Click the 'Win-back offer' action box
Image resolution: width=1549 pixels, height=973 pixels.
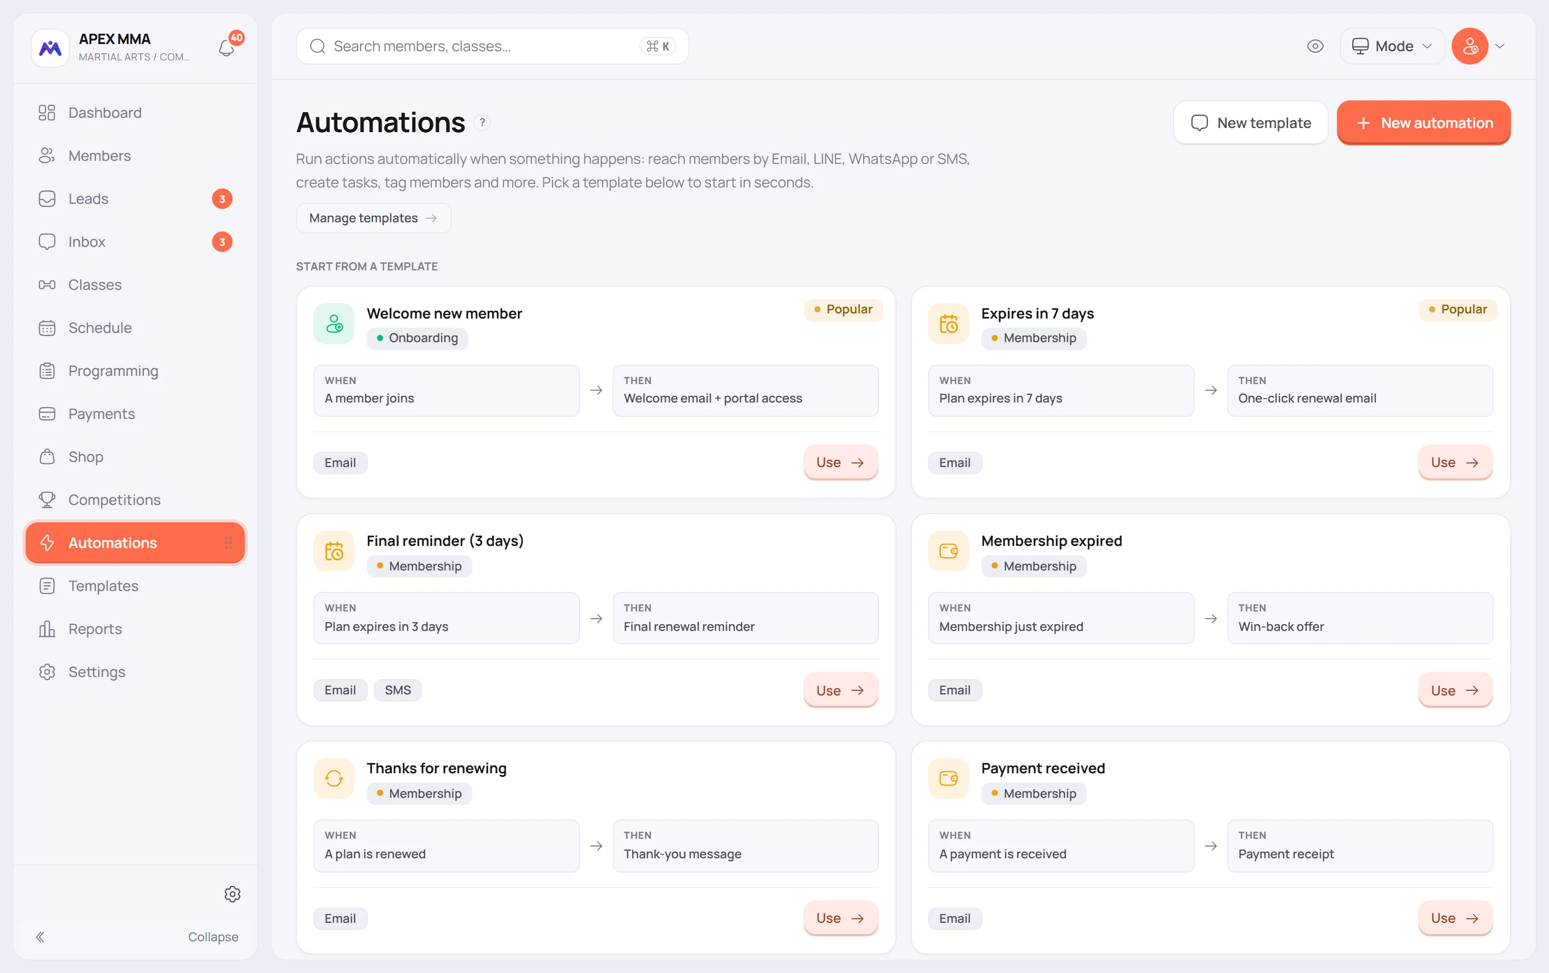[x=1360, y=618]
